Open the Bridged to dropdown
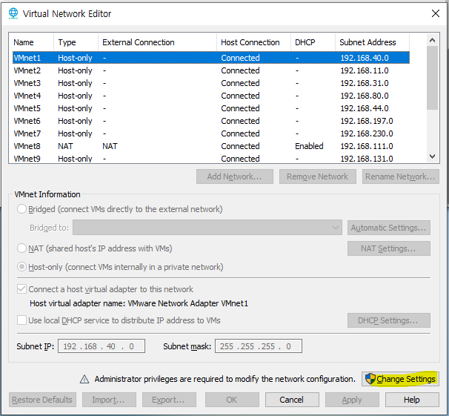Viewport: 449px width, 416px height. [207, 228]
